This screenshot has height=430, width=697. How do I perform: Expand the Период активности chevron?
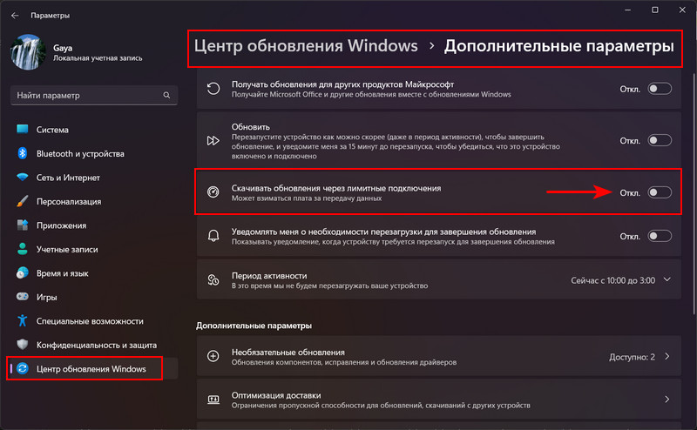pos(667,280)
